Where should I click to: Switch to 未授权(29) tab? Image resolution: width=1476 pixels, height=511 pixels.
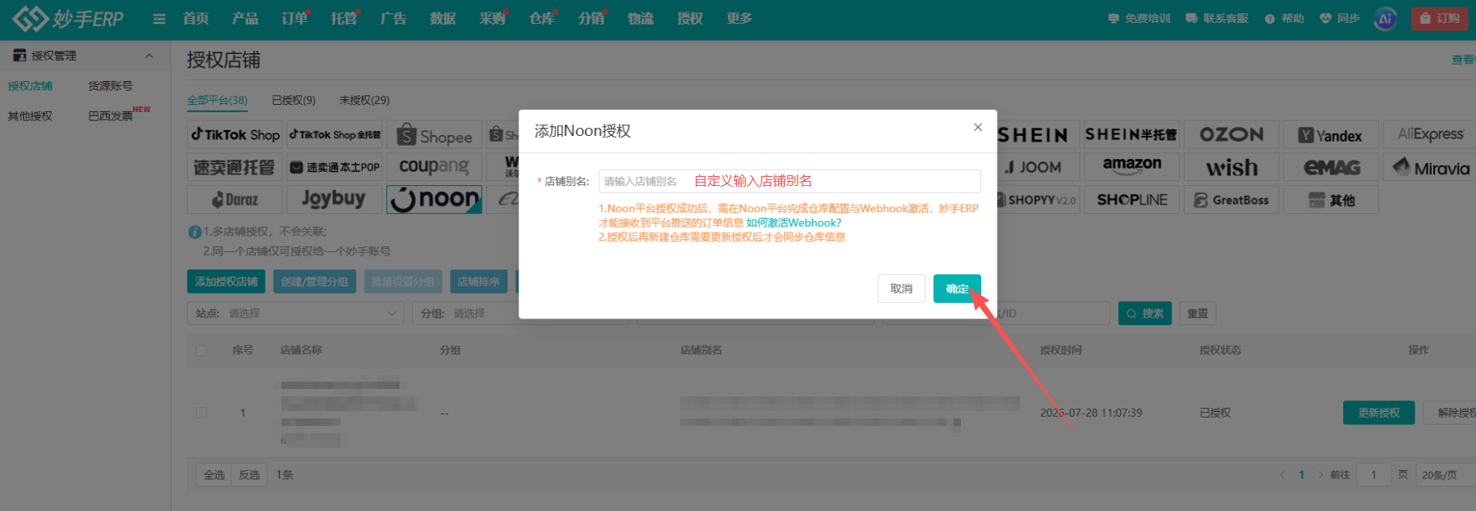364,100
